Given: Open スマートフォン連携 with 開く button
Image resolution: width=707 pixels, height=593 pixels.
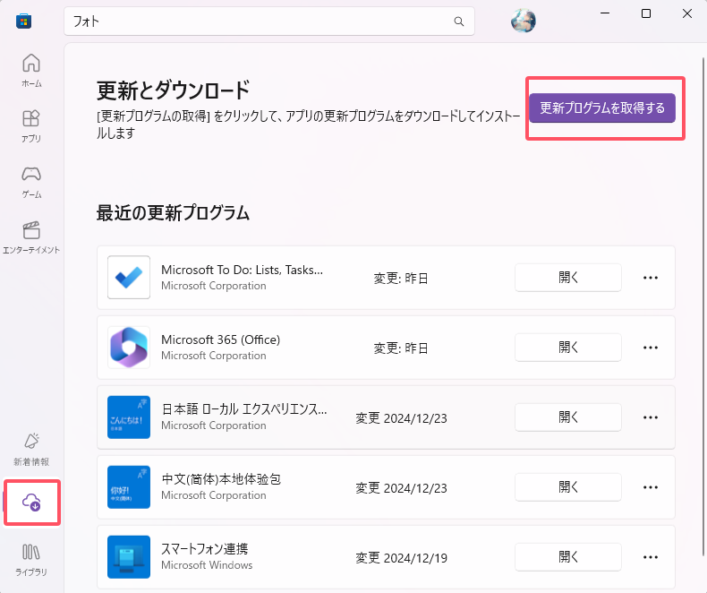Looking at the screenshot, I should (567, 557).
